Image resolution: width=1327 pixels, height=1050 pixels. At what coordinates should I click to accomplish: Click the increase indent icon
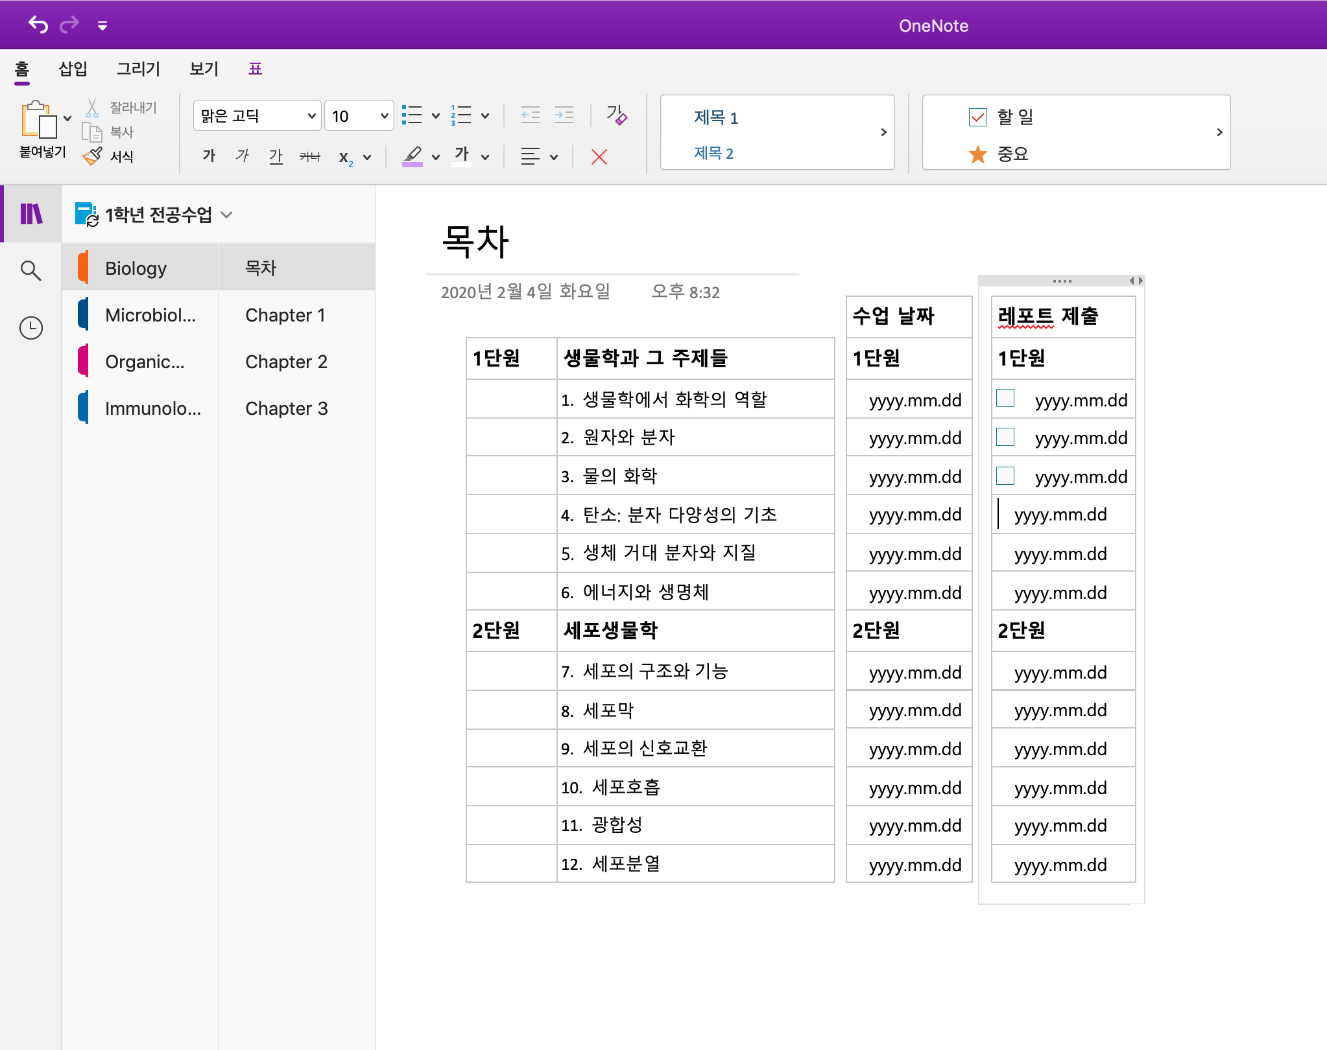click(x=564, y=116)
